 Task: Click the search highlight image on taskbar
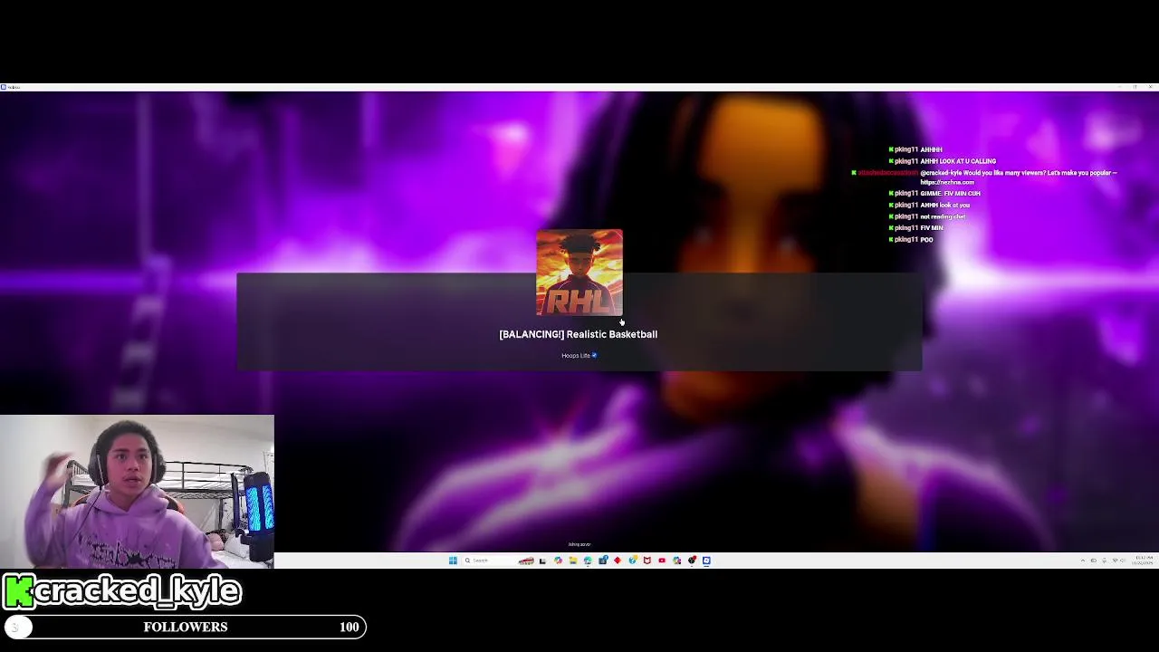tap(526, 561)
